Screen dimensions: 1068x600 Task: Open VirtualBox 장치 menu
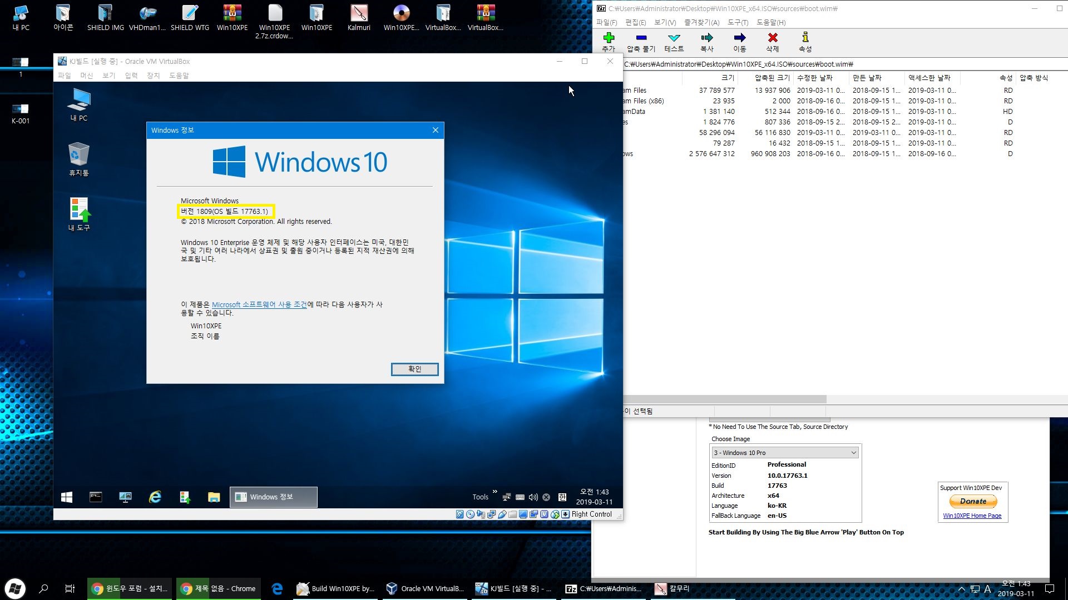(x=153, y=76)
